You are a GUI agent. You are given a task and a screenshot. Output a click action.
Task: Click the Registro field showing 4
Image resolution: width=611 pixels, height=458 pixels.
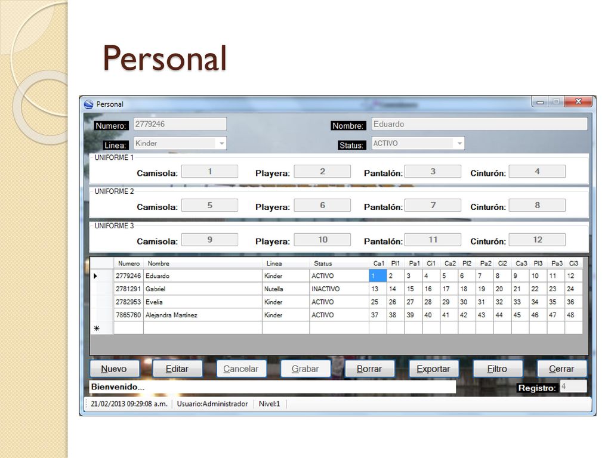pyautogui.click(x=573, y=386)
